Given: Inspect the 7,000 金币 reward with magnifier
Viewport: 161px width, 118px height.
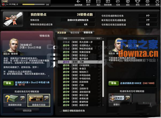Looking at the screenshot, I should 46,98.
